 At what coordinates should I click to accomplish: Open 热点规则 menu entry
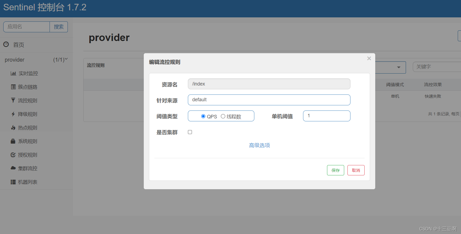click(x=28, y=128)
